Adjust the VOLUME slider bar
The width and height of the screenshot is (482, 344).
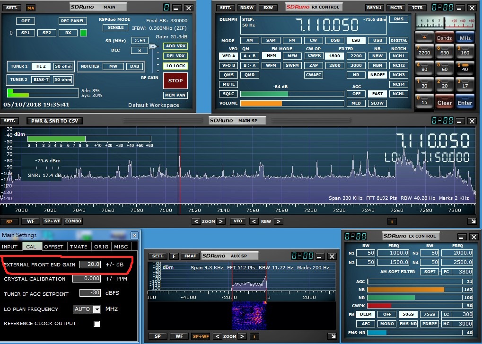[x=292, y=103]
